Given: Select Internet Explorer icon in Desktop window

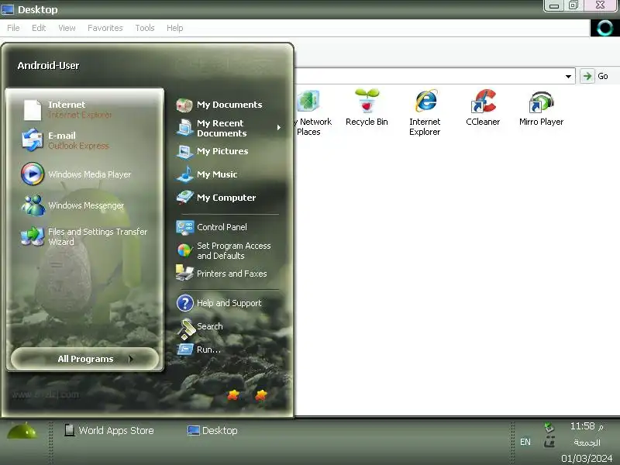Looking at the screenshot, I should click(425, 112).
